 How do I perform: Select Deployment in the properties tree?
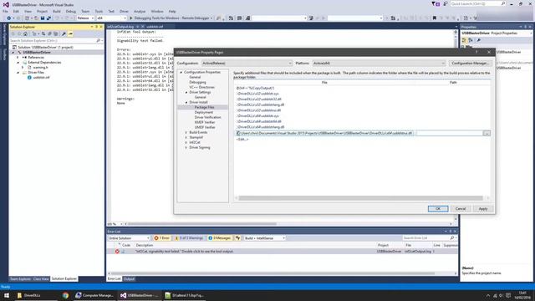click(x=204, y=112)
